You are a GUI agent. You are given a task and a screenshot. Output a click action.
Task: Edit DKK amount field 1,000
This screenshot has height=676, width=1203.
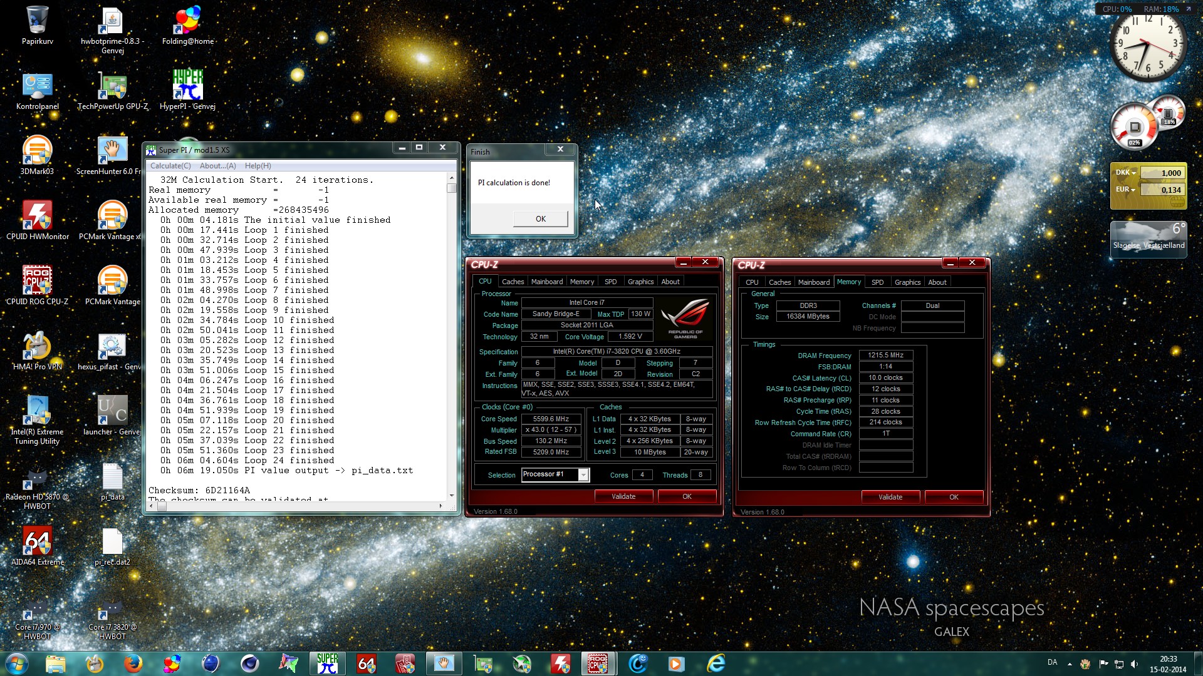(1162, 173)
